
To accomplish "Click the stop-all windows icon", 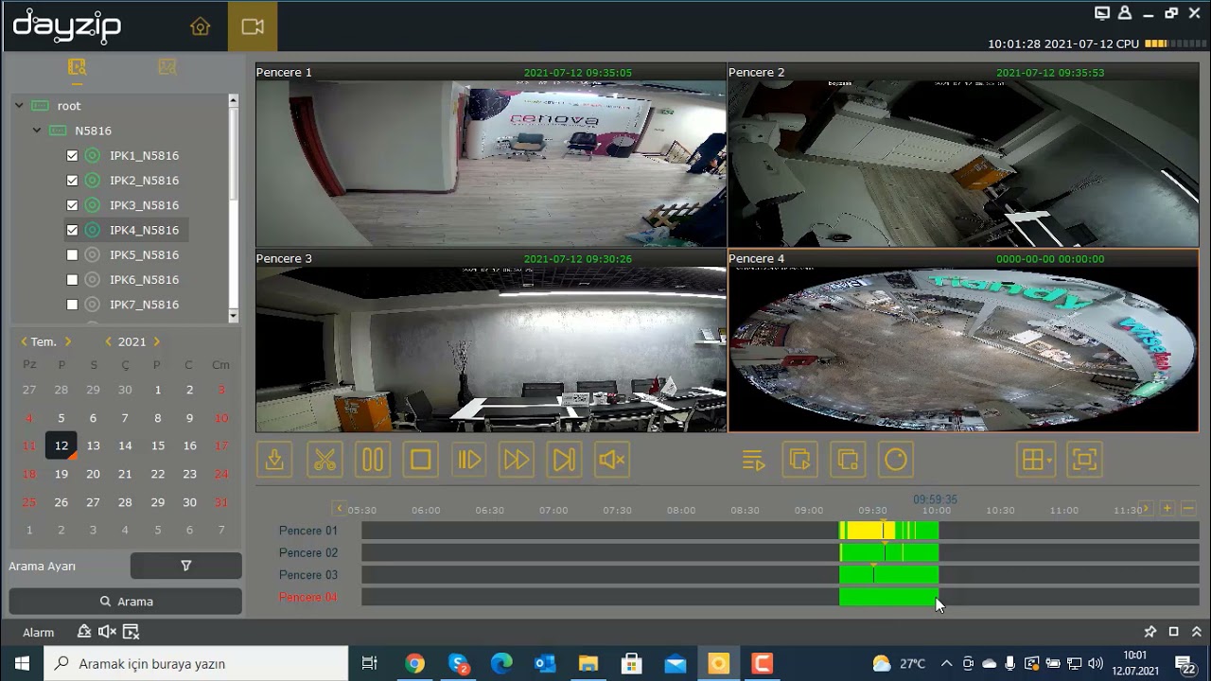I will (849, 461).
